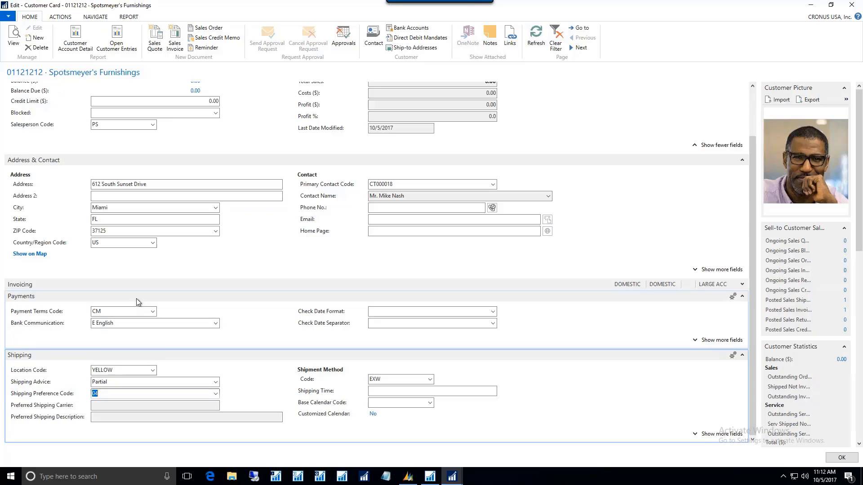Open the Shipment Method Code dropdown
Screen dimensions: 863x485
tap(428, 379)
